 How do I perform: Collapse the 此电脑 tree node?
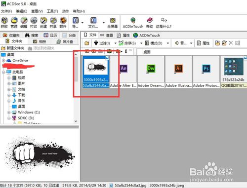(x=3, y=72)
